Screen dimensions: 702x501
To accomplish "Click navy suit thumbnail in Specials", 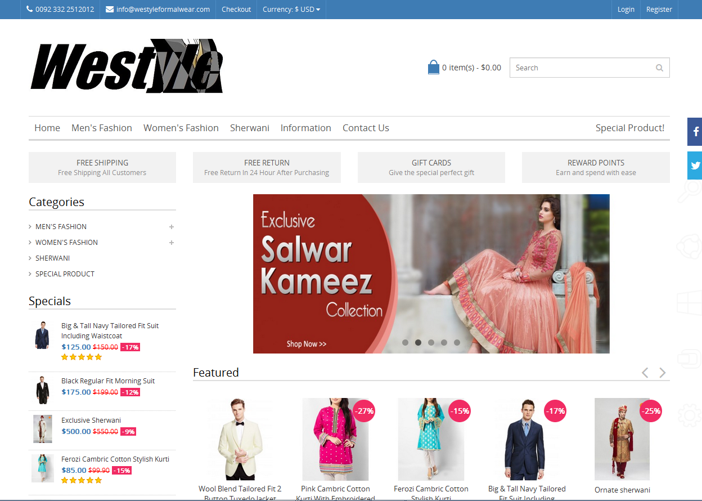I will (x=42, y=335).
